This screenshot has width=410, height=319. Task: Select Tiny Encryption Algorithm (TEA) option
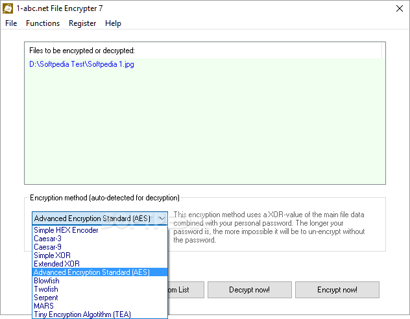[100, 314]
